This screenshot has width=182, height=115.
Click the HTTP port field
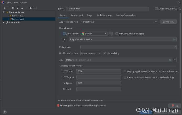(99, 71)
